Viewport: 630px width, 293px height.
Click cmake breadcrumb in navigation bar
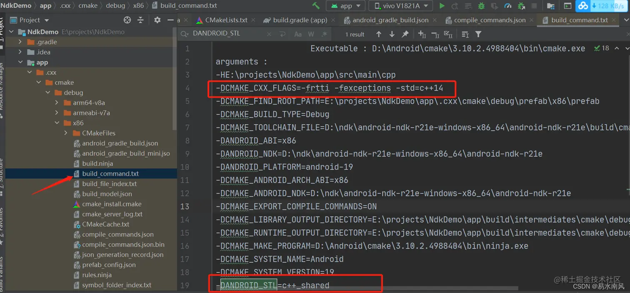[88, 5]
